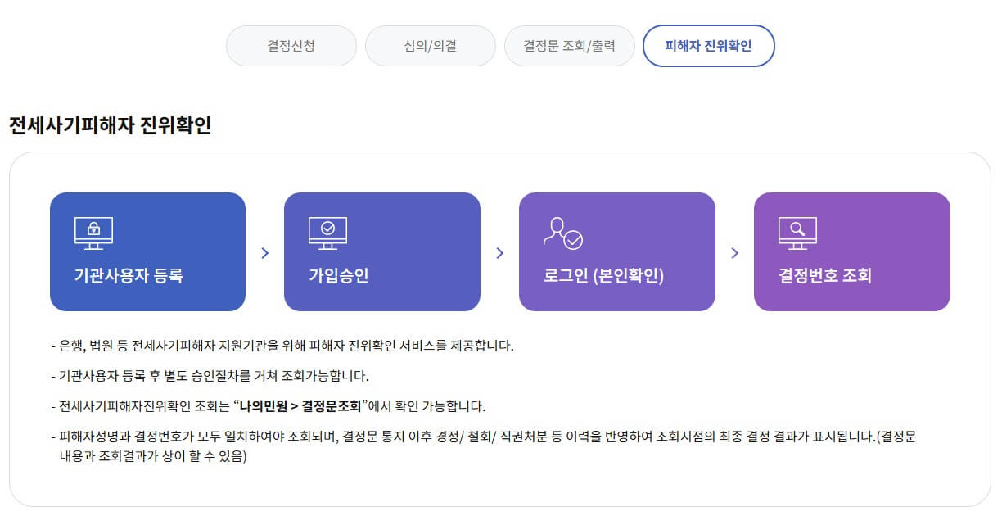Select the 가입승인 step card

click(382, 251)
